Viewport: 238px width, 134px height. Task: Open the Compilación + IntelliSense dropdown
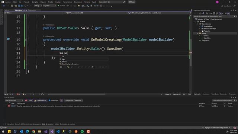74,100
